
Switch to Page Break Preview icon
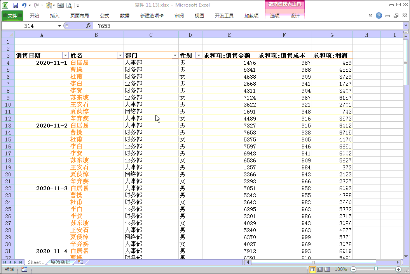[327, 269]
